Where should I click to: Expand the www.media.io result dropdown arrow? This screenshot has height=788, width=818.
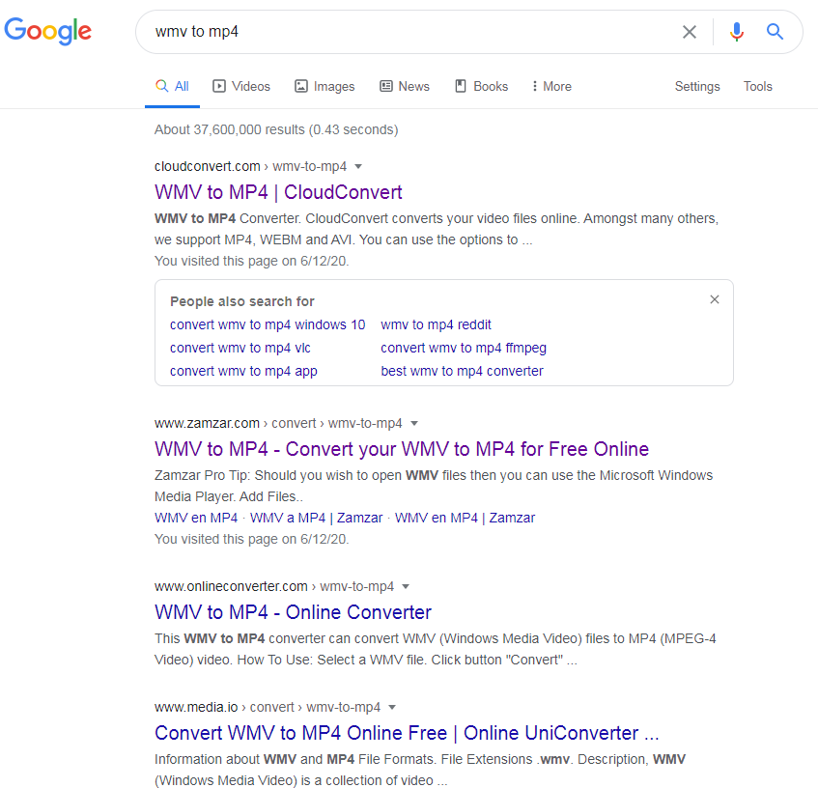click(392, 708)
